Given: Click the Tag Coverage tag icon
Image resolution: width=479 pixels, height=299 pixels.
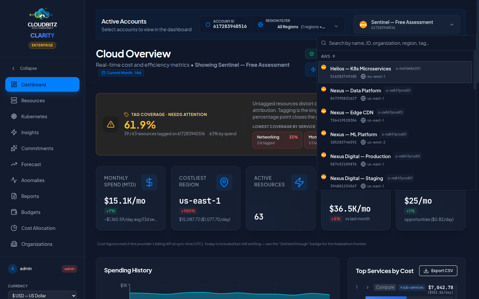Looking at the screenshot, I should coord(126,115).
